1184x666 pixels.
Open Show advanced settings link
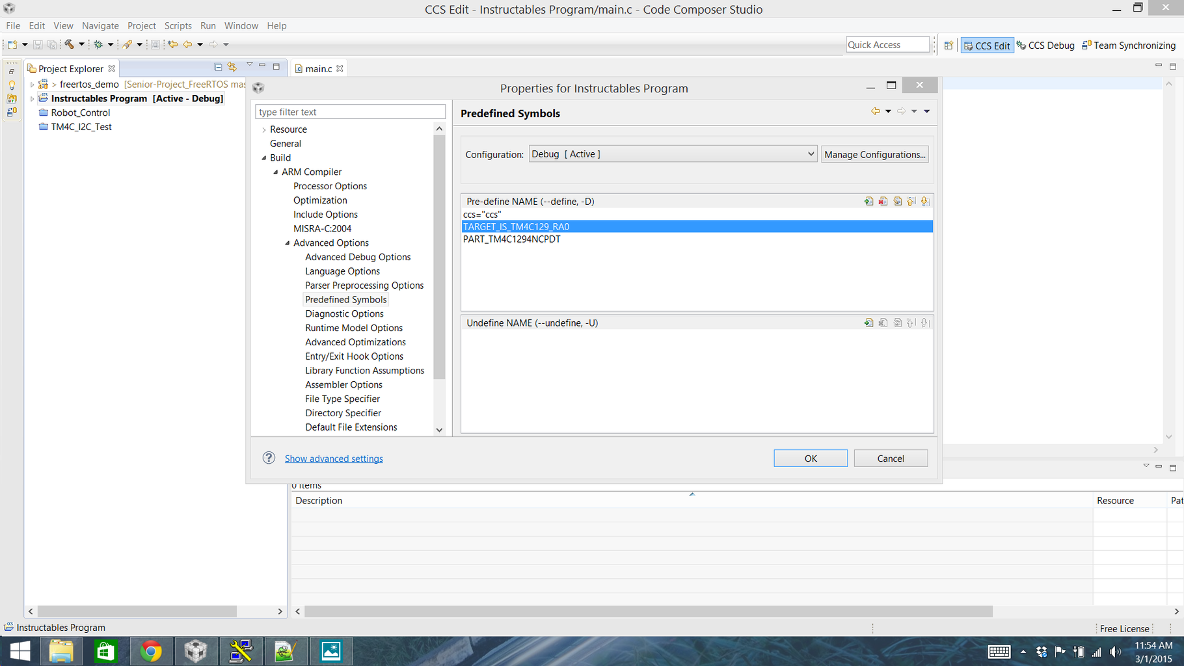pyautogui.click(x=334, y=459)
